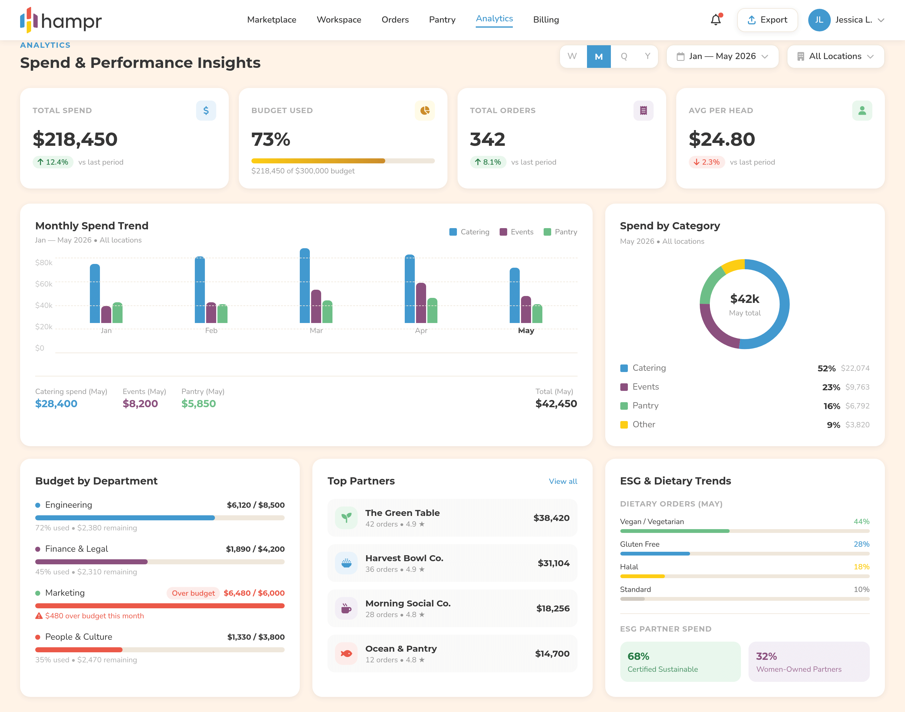Click the Marketing over-budget warning triangle
Viewport: 905px width, 712px height.
(39, 616)
